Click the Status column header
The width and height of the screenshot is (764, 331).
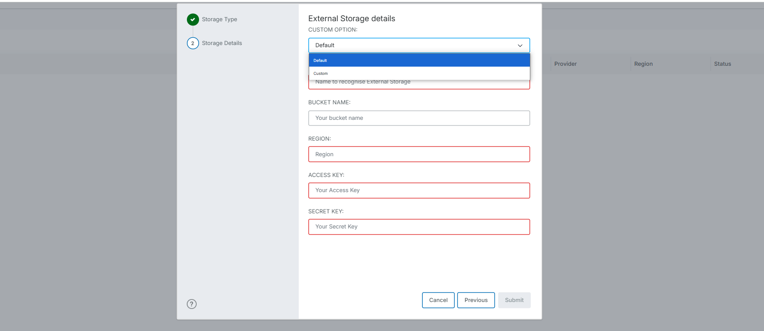click(722, 64)
